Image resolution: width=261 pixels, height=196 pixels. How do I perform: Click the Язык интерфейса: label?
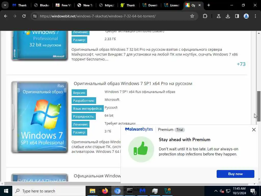88,109
